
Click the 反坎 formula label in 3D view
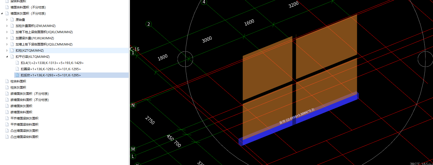297,116
